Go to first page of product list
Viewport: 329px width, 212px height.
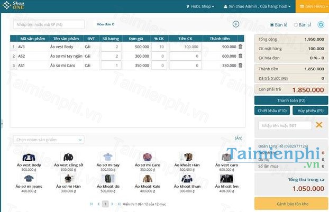(91, 204)
